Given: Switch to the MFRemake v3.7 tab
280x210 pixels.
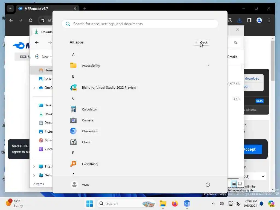Looking at the screenshot, I should pos(47,8).
